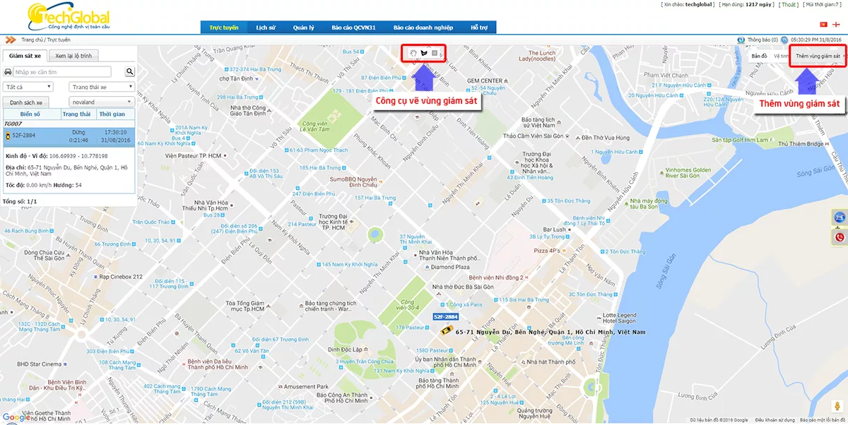
Task: Click the notification globe icon
Action: 741,40
